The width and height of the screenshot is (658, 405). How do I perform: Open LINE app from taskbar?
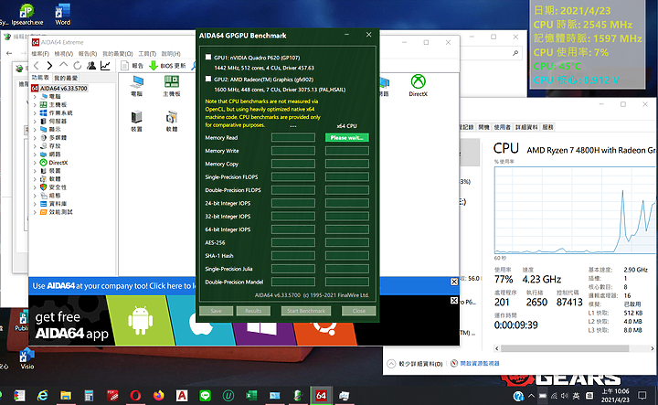point(205,395)
